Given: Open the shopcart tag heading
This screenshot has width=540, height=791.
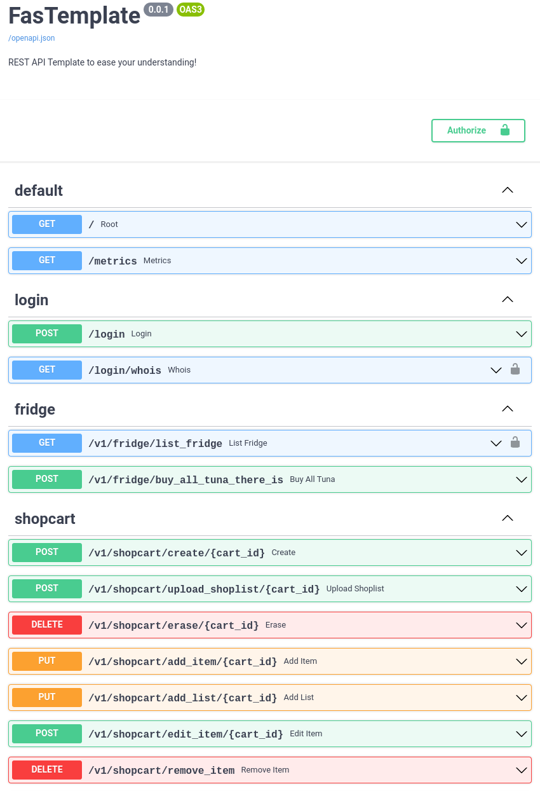Looking at the screenshot, I should point(45,519).
